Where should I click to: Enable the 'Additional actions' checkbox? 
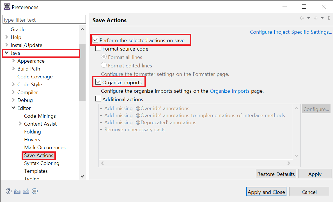tap(98, 99)
